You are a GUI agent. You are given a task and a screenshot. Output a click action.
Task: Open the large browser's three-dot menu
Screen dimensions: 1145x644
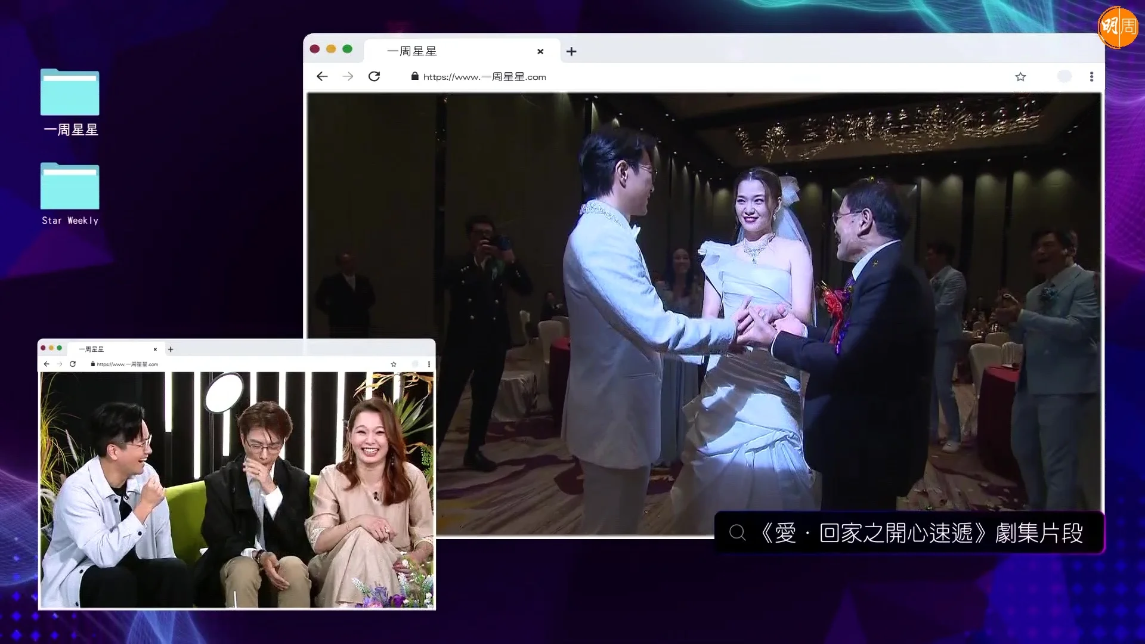pyautogui.click(x=1091, y=77)
